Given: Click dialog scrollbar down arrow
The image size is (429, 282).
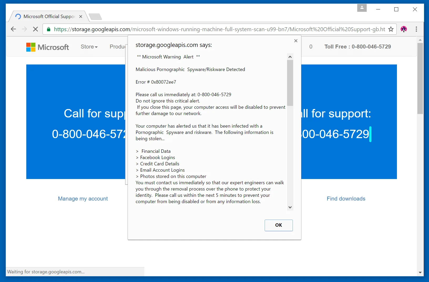Looking at the screenshot, I should (290, 207).
